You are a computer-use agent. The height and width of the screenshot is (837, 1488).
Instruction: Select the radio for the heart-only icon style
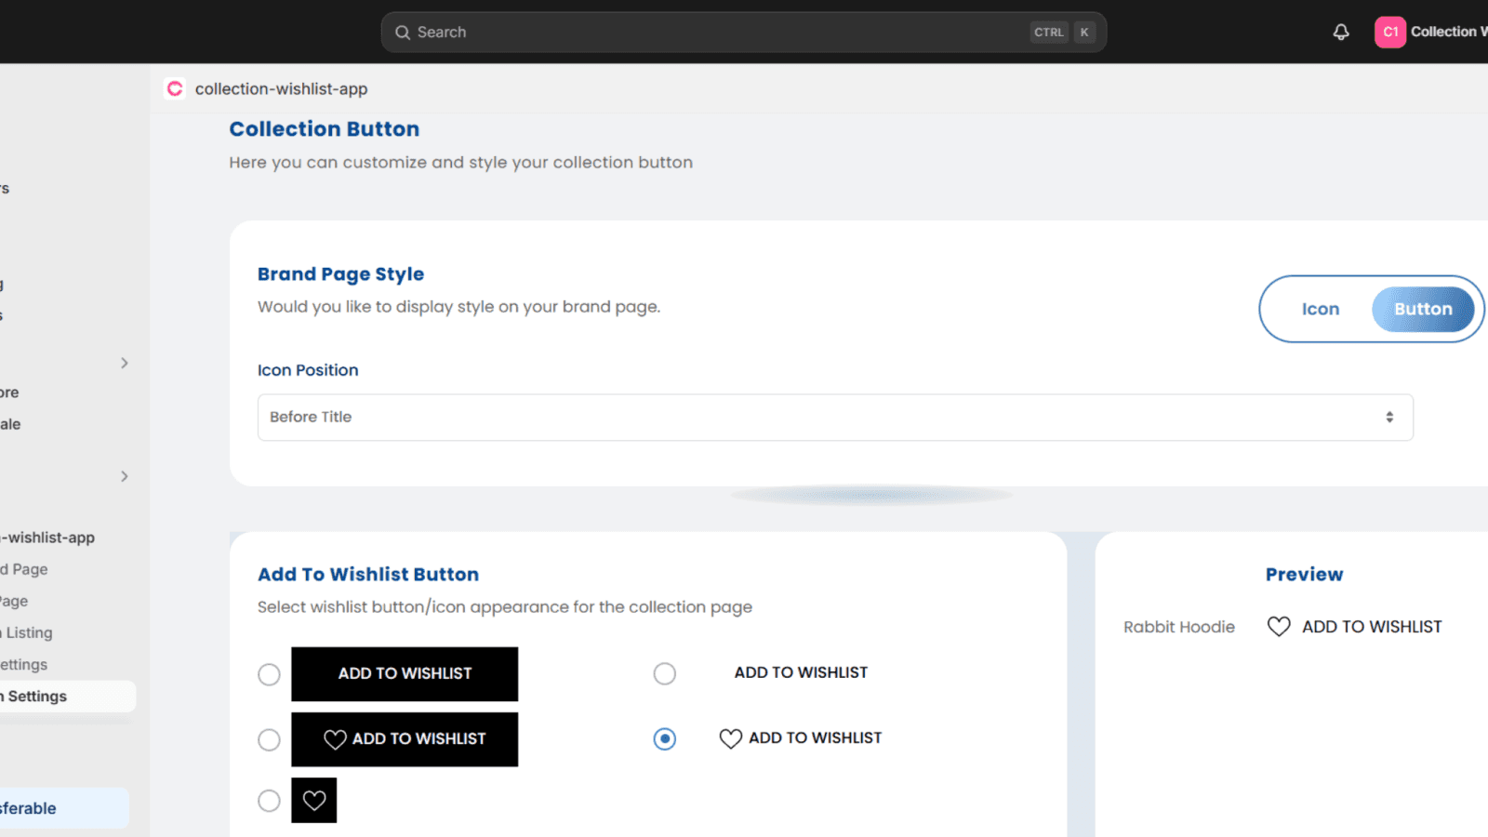(269, 801)
